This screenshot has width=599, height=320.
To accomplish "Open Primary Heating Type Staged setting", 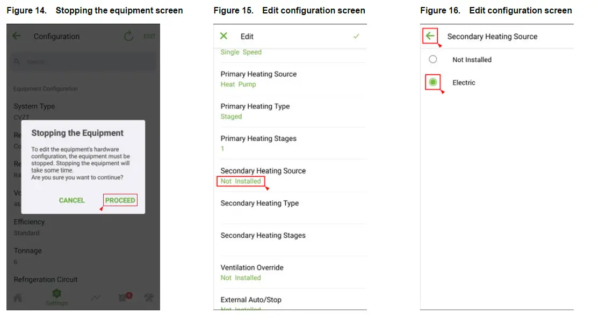I will 255,111.
